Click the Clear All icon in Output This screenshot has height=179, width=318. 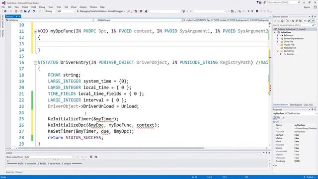click(91, 157)
